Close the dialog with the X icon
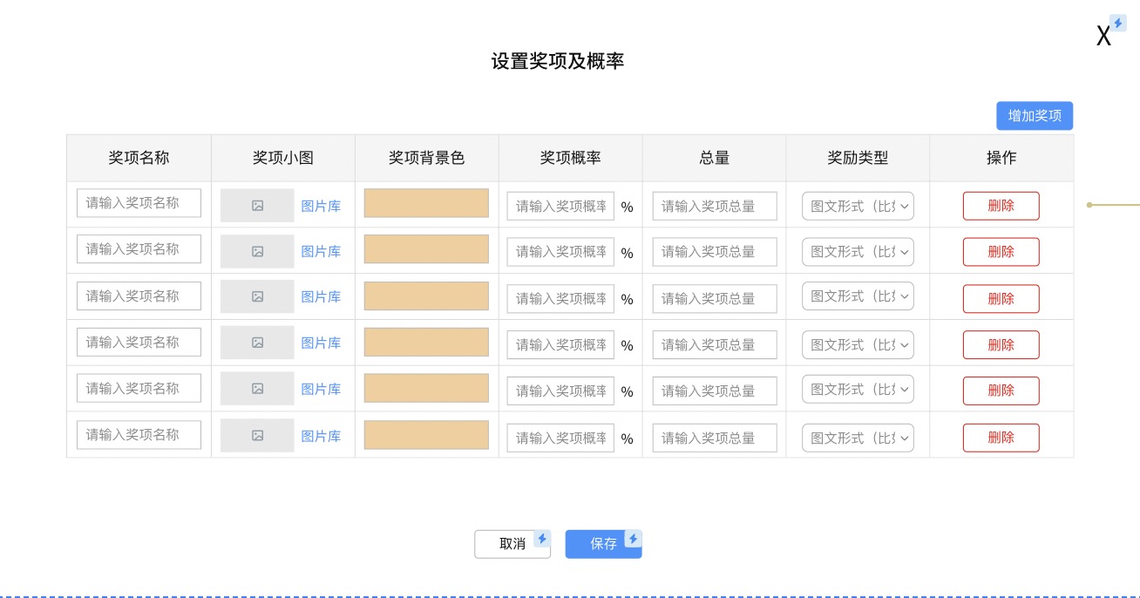This screenshot has width=1140, height=598. [x=1103, y=37]
